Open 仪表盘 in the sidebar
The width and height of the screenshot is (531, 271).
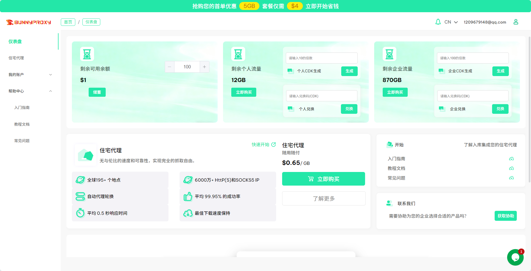(x=15, y=41)
